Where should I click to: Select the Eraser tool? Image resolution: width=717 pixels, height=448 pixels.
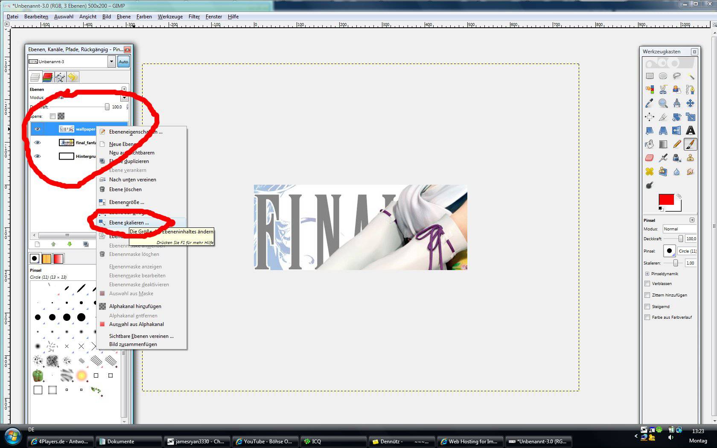click(650, 158)
